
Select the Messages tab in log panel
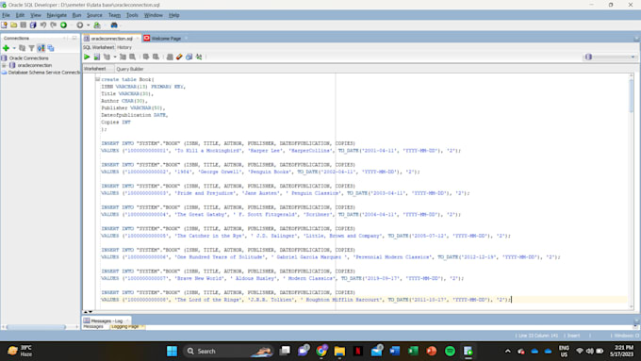tap(93, 327)
